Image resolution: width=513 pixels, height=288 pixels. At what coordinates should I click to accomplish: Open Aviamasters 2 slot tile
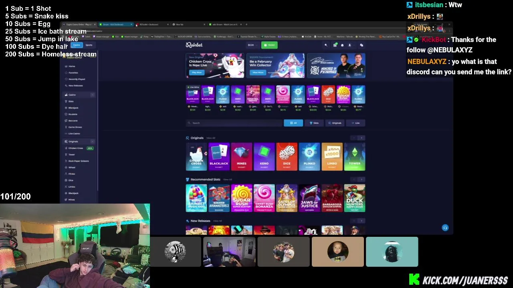coord(219,198)
